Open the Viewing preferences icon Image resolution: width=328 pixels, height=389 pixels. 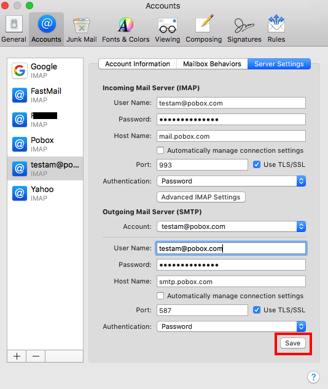[168, 29]
